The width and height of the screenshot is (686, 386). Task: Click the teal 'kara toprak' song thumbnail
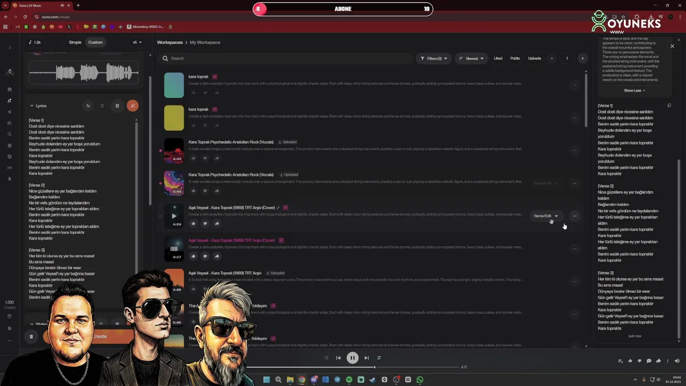pyautogui.click(x=174, y=85)
